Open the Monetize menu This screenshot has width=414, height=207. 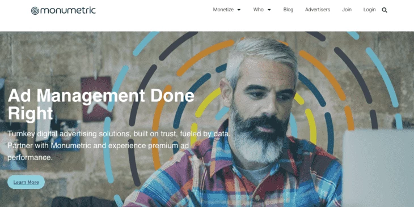point(223,10)
